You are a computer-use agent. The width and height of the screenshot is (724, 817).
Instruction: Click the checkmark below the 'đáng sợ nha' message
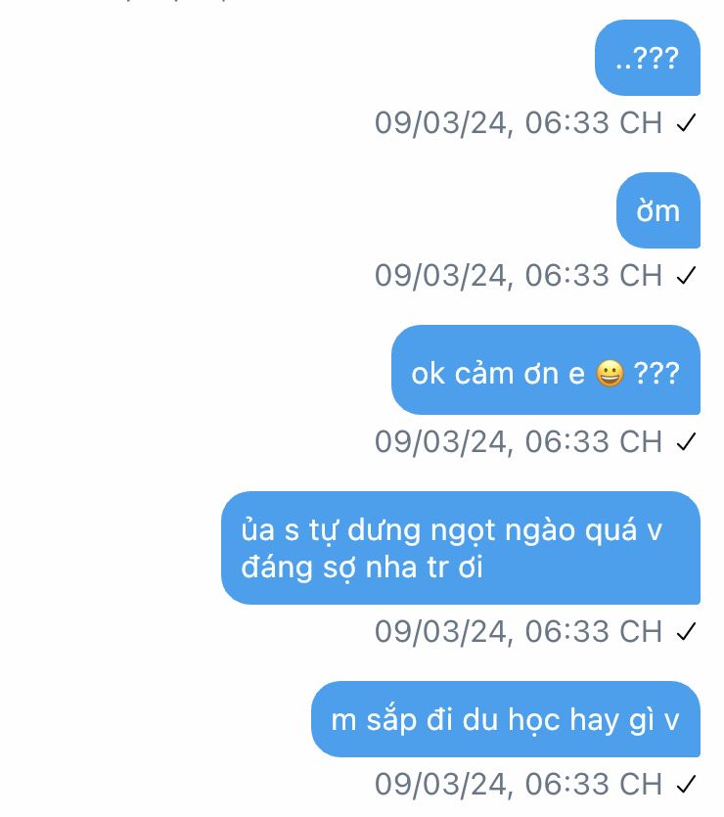click(x=686, y=632)
